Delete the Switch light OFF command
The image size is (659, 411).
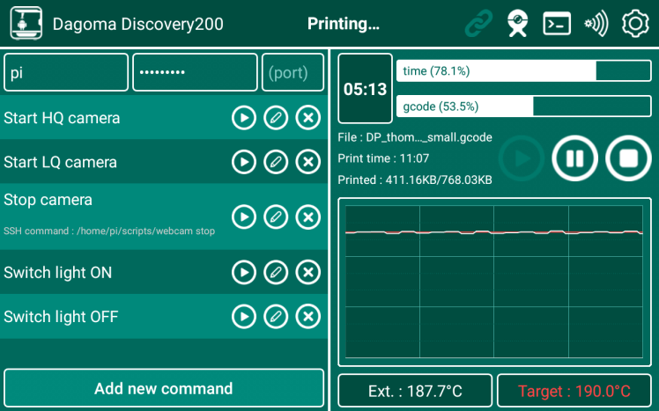pos(307,317)
